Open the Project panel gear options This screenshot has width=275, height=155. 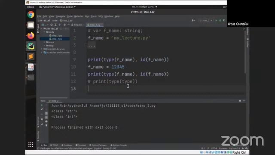pos(64,25)
